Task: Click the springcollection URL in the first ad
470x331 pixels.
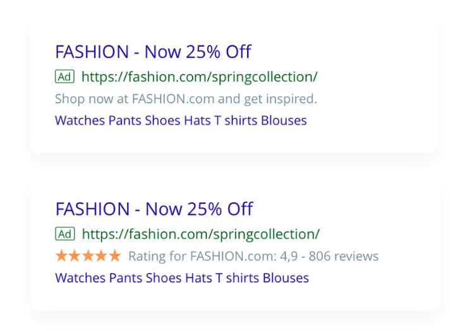Action: pos(199,77)
